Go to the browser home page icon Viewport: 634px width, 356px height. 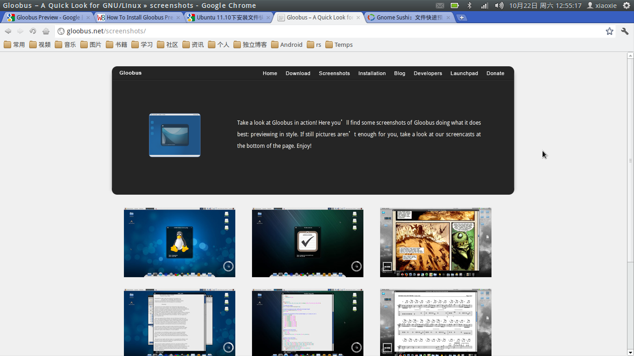point(45,31)
